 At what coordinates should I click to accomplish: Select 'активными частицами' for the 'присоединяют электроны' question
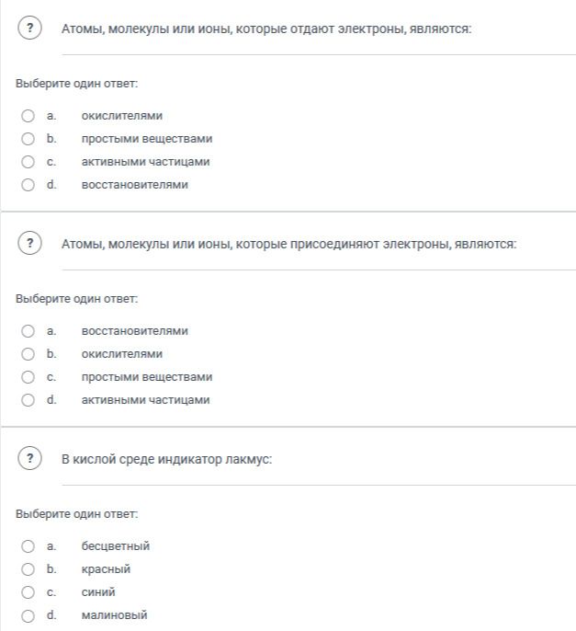tap(28, 400)
